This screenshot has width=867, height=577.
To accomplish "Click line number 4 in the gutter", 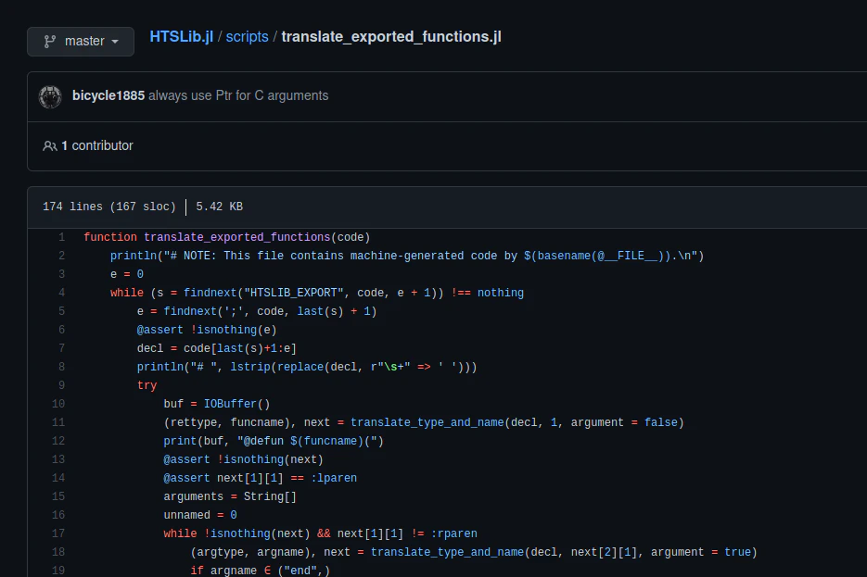I will coord(61,293).
